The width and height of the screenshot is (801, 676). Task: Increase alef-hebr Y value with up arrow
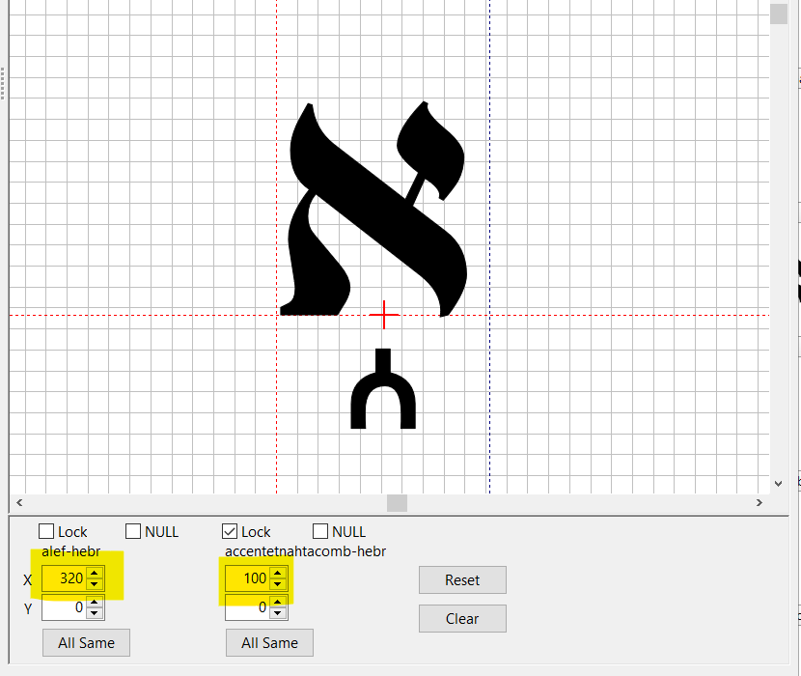[x=95, y=602]
